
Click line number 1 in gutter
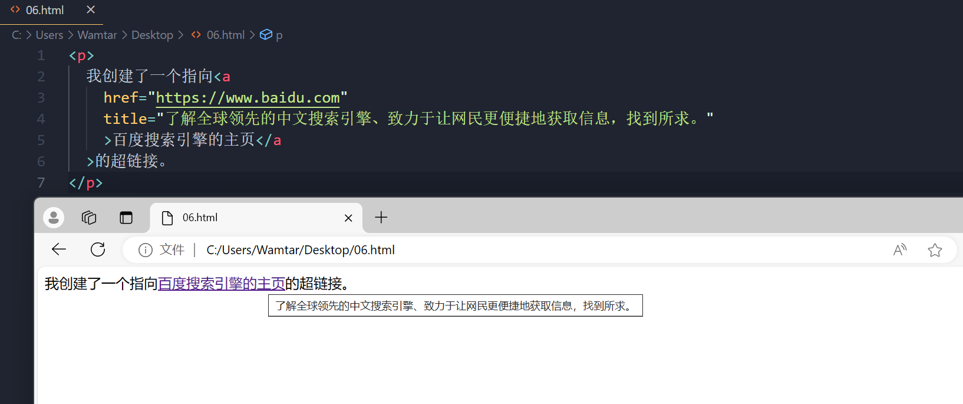(41, 55)
